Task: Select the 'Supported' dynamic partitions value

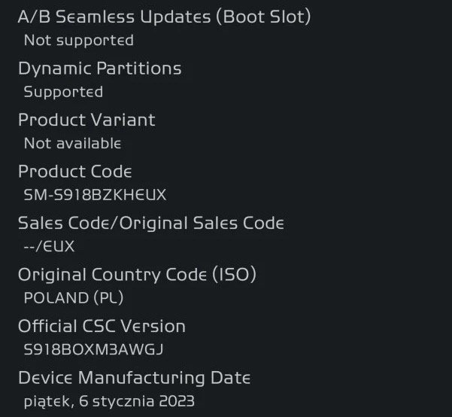Action: 63,92
